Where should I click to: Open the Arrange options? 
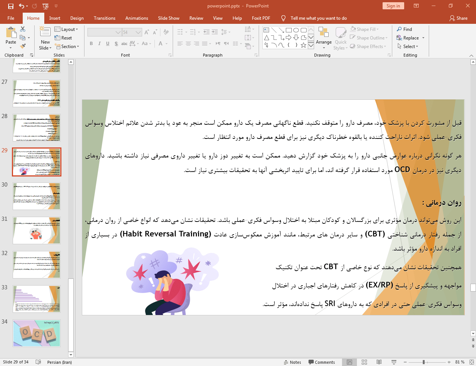pyautogui.click(x=324, y=38)
